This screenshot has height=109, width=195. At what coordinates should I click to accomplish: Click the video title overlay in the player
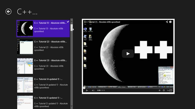pyautogui.click(x=102, y=22)
